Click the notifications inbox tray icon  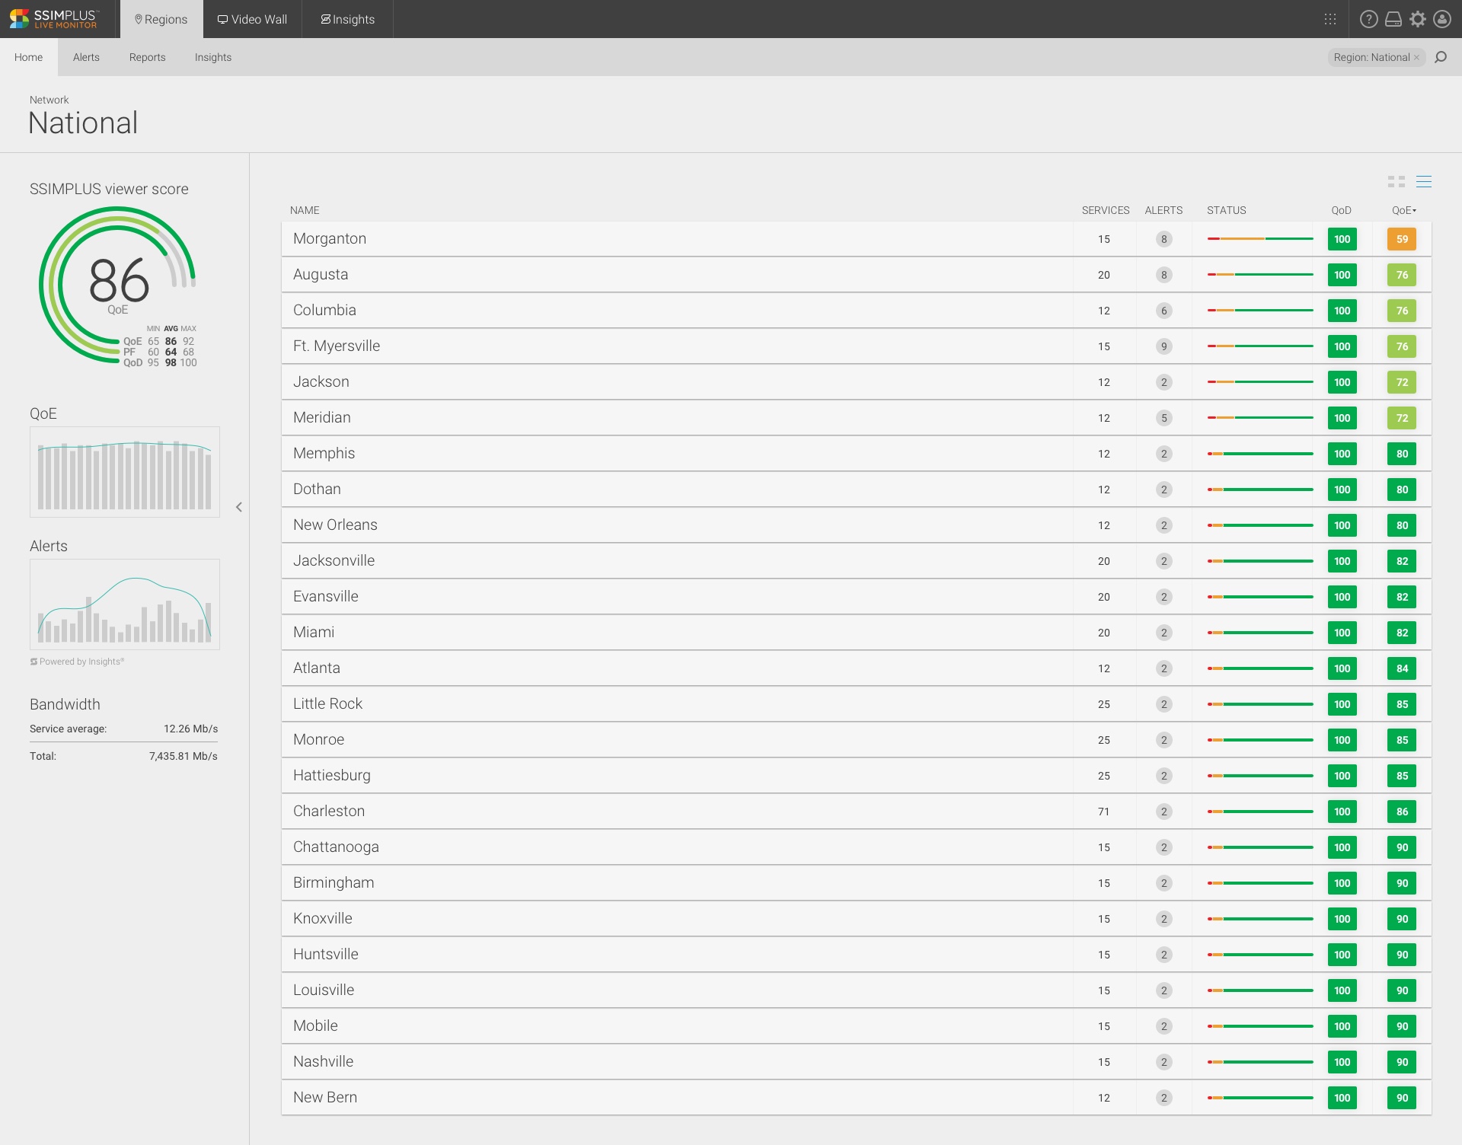click(1393, 19)
